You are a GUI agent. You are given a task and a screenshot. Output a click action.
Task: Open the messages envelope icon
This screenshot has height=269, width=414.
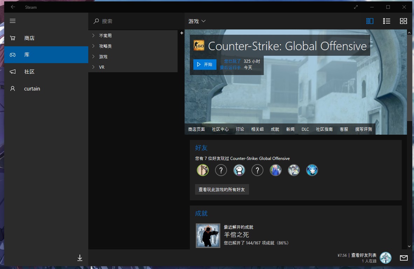(403, 258)
